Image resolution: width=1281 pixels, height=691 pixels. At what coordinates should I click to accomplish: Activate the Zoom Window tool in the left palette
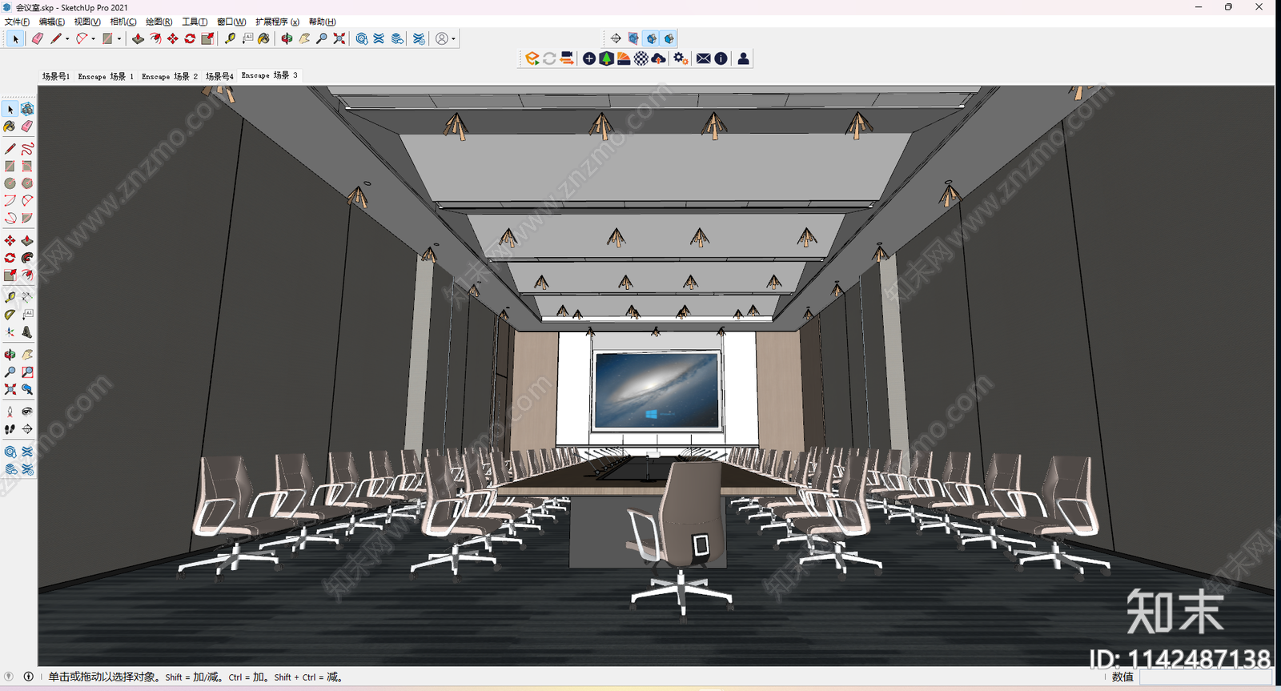coord(27,372)
